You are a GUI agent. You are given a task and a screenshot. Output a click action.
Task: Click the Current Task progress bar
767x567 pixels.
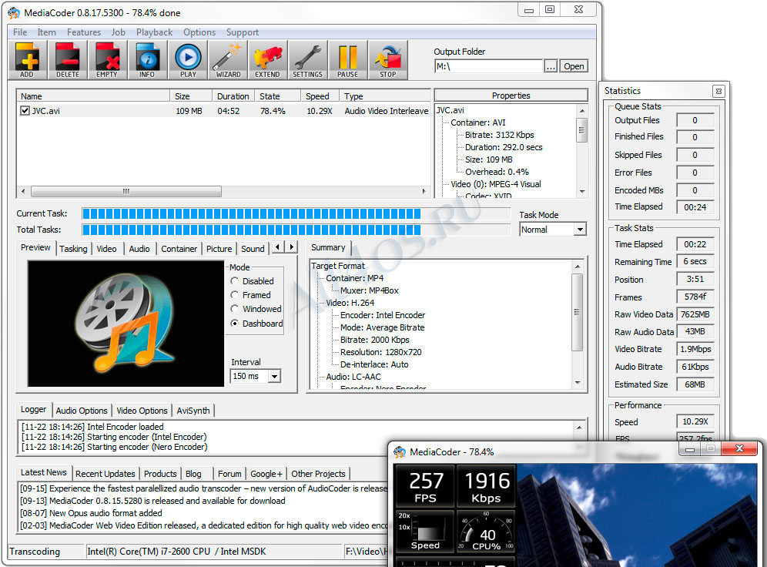coord(296,213)
